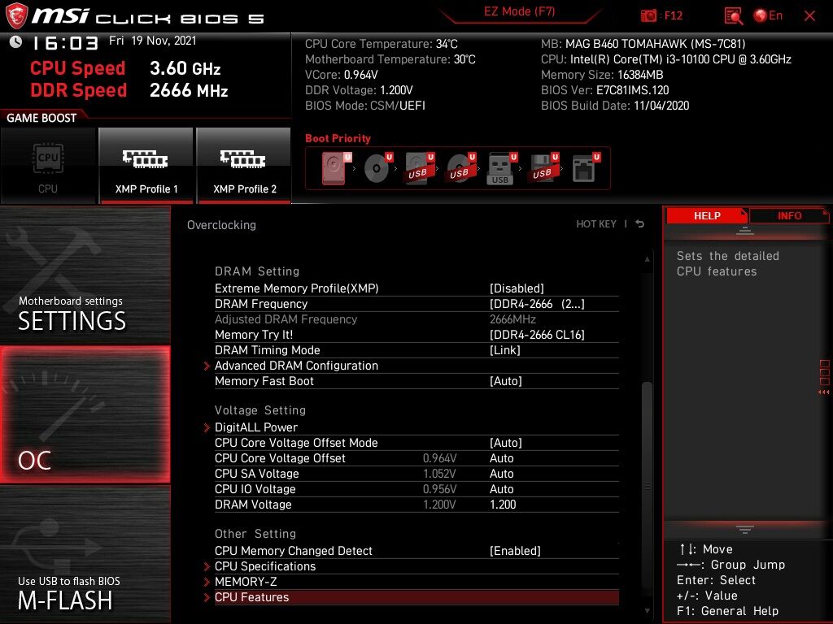This screenshot has height=624, width=833.
Task: Click the date Fri 19 Nov, 2021
Action: 152,41
